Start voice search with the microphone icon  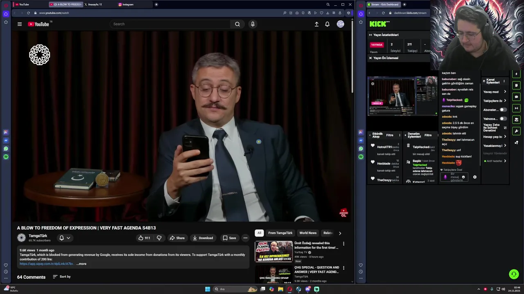(253, 24)
